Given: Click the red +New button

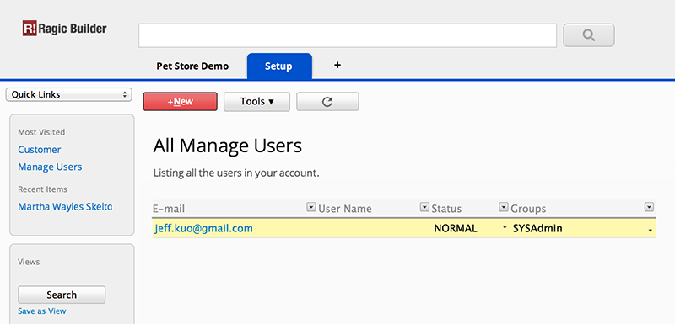Looking at the screenshot, I should [181, 102].
